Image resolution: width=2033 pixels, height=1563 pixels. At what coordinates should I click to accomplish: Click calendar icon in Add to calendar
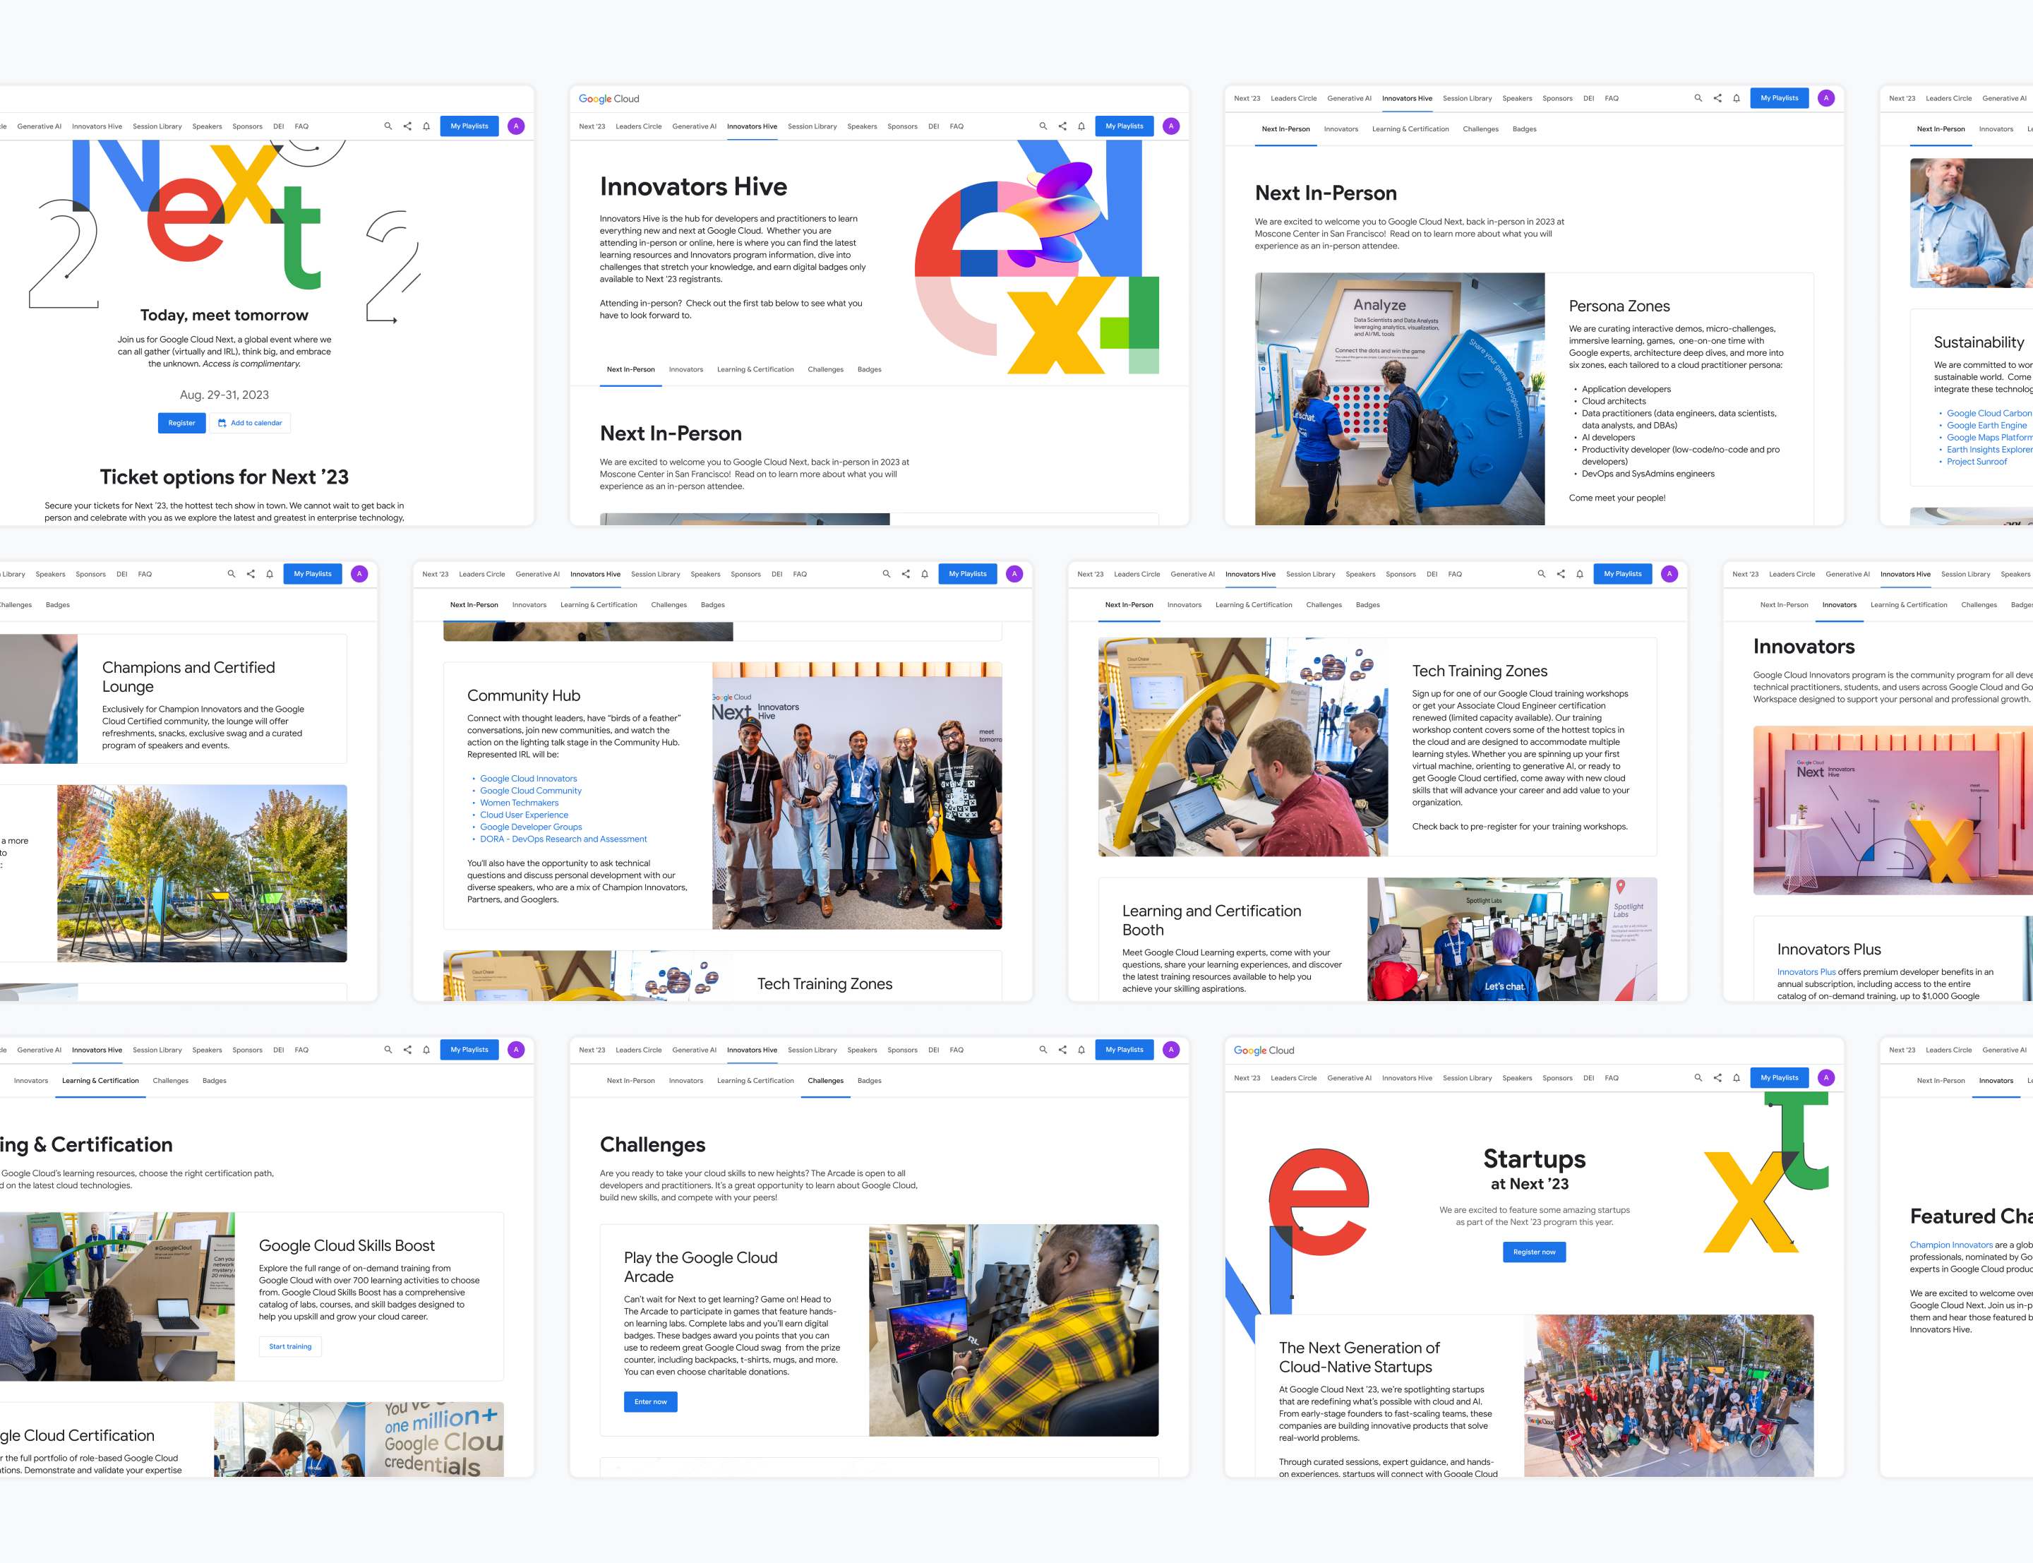click(222, 424)
